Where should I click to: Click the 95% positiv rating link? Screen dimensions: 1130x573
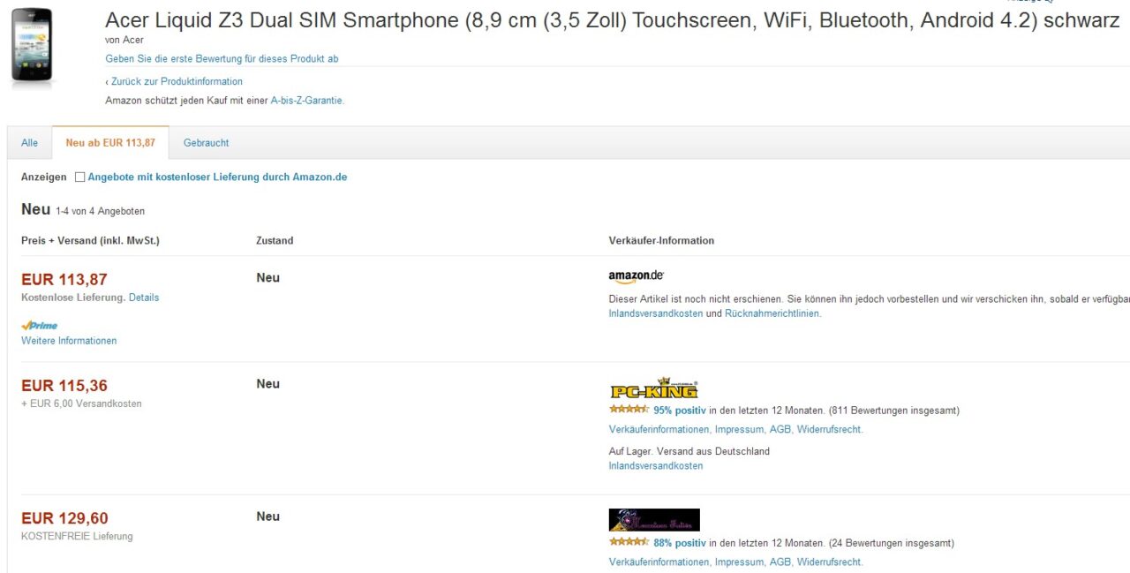click(x=680, y=411)
